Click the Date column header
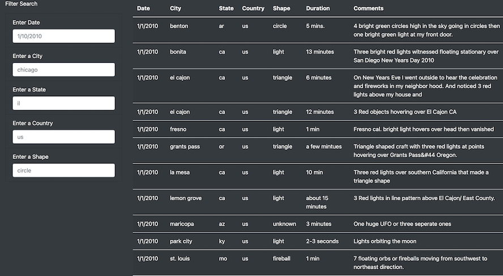 (143, 8)
